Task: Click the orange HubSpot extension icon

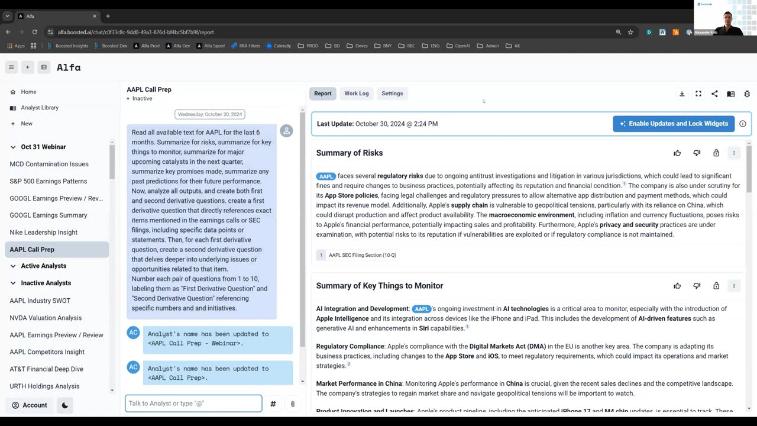Action: [x=675, y=32]
